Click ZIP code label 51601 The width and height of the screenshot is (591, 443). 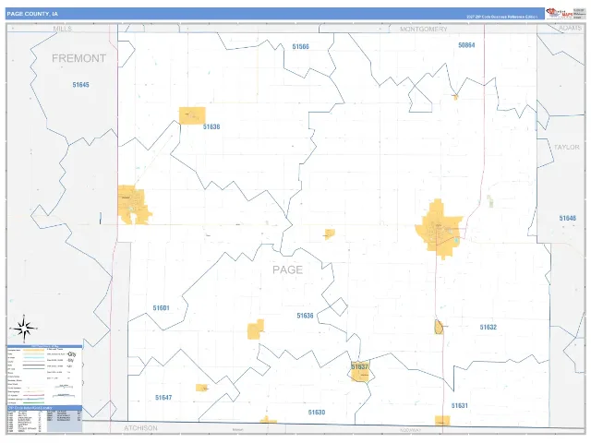[x=161, y=308]
